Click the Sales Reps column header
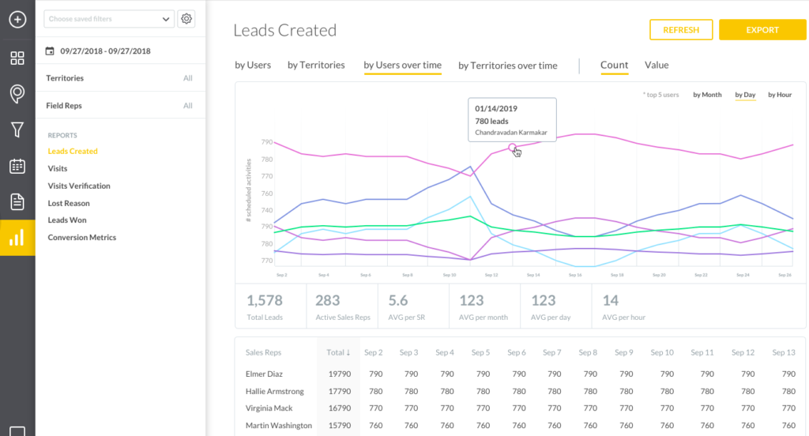The width and height of the screenshot is (809, 436). (264, 352)
